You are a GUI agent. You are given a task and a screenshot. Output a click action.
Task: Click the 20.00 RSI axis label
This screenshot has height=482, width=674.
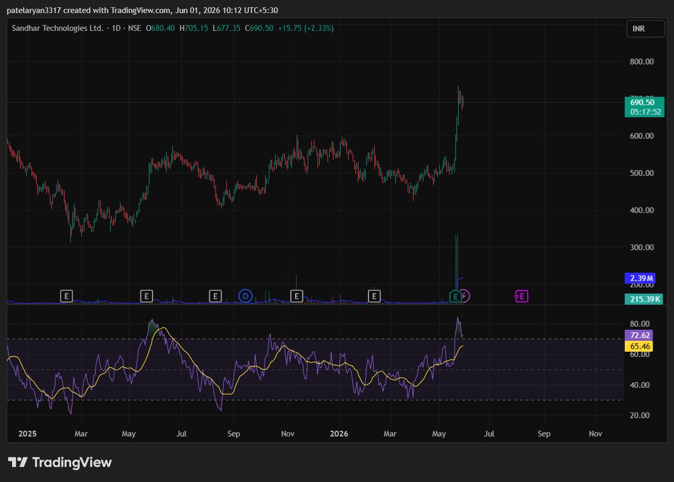[x=640, y=415]
